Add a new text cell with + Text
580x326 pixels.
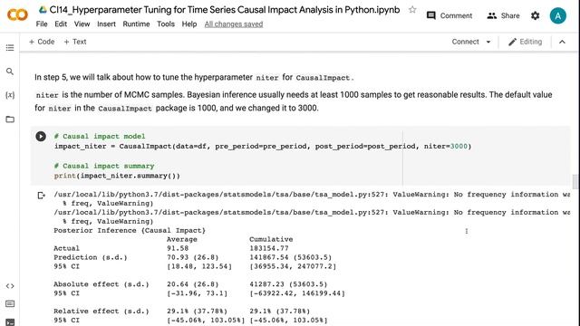pos(75,42)
